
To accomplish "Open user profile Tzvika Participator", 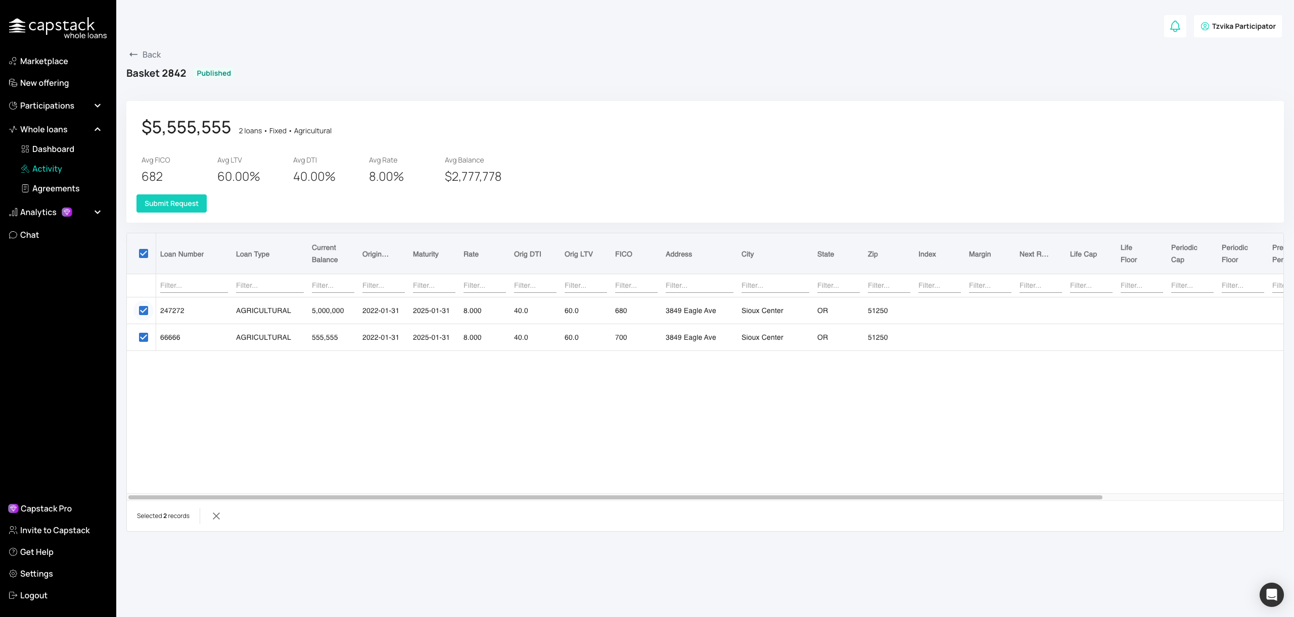I will pos(1237,26).
